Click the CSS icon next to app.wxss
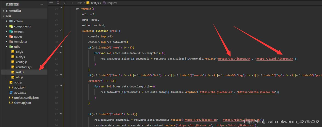Viewport: 322px width, 127px height. click(11, 92)
